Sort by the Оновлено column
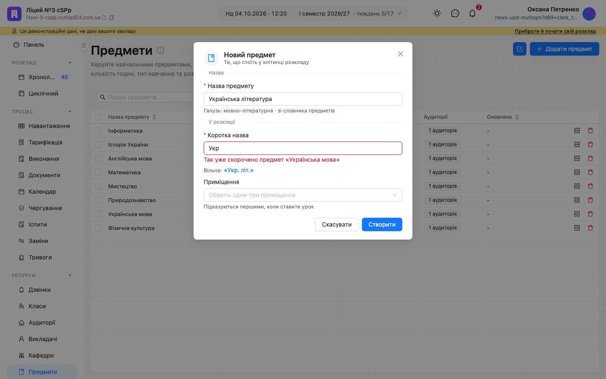Viewport: 606px width, 379px height. coord(517,117)
